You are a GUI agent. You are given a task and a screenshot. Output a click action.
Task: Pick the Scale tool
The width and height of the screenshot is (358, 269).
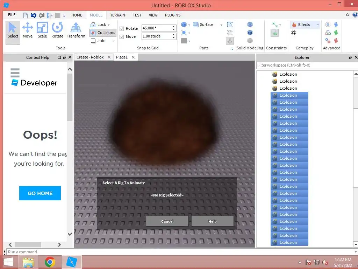(42, 30)
